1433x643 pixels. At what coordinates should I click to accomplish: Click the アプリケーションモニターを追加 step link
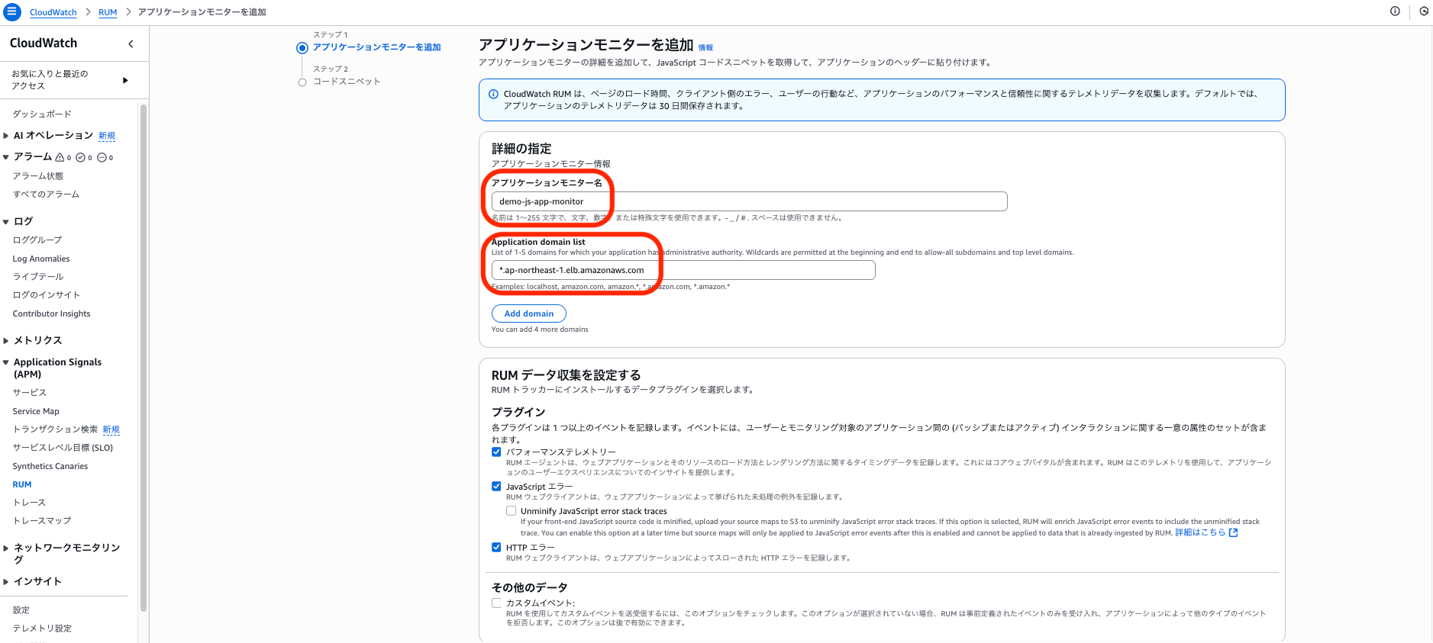click(x=377, y=47)
